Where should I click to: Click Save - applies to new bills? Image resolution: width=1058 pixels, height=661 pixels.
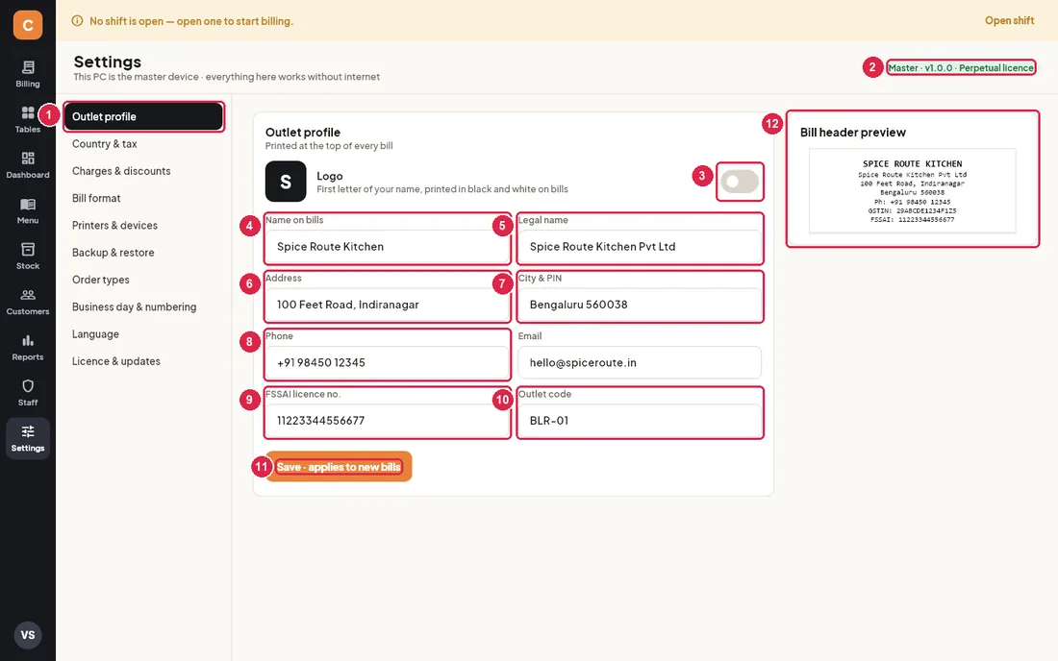pyautogui.click(x=339, y=466)
